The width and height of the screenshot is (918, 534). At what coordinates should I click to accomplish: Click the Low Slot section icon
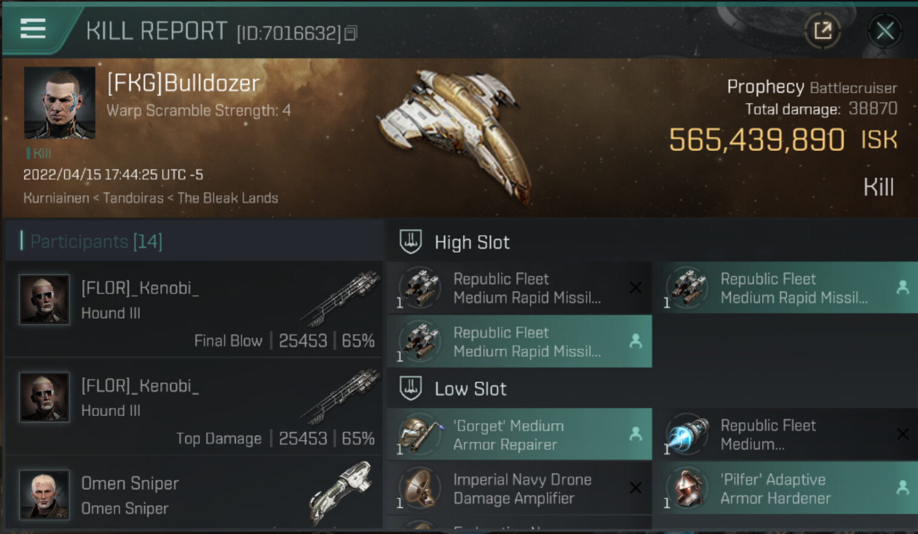pos(411,389)
